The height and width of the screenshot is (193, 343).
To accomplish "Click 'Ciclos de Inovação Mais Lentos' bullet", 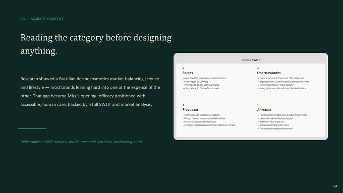I will [200, 122].
